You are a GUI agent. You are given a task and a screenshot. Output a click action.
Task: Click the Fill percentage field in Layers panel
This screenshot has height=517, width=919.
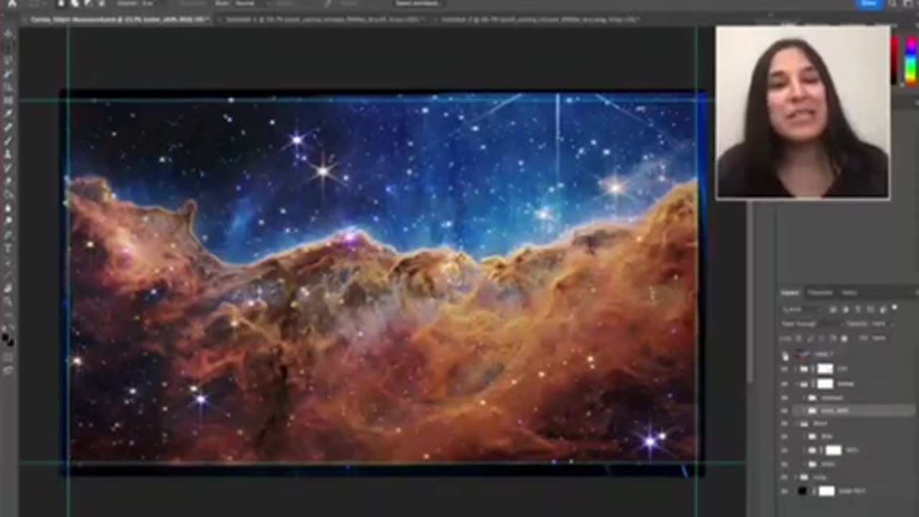point(880,338)
